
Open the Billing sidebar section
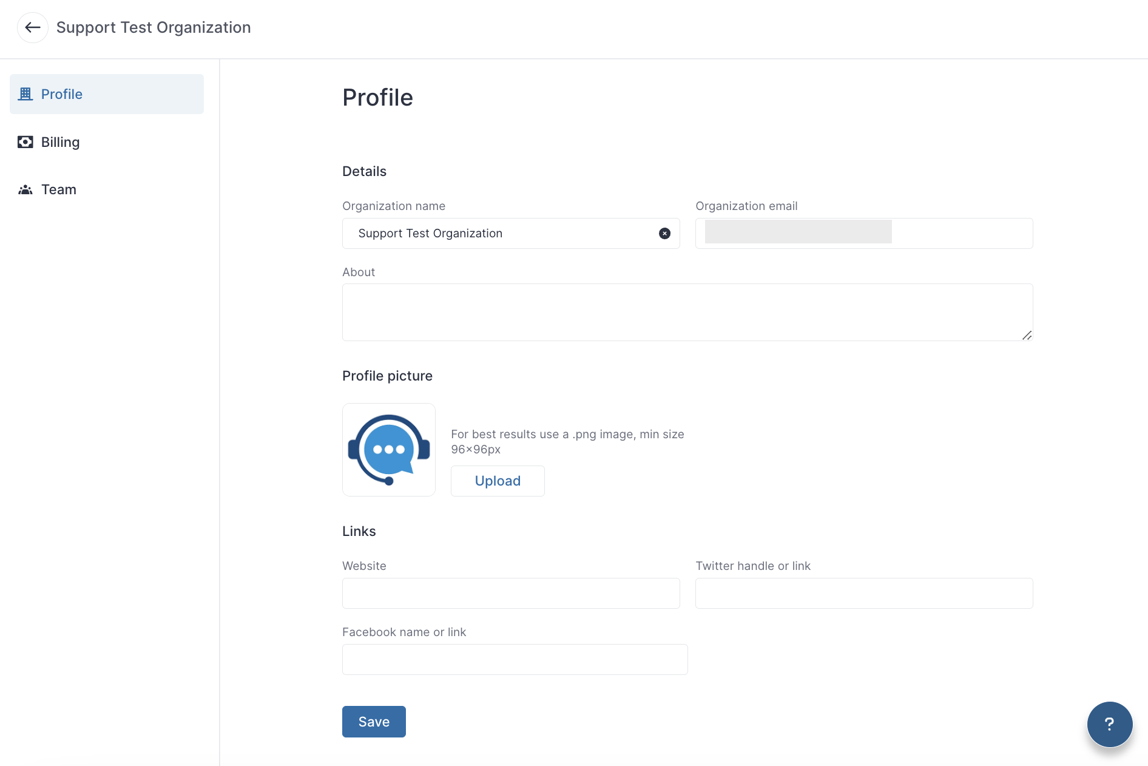(107, 142)
